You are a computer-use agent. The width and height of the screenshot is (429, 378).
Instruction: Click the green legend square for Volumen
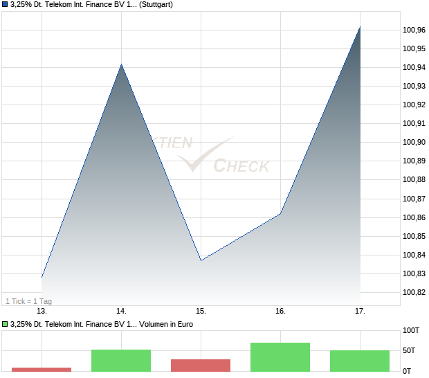[5, 324]
